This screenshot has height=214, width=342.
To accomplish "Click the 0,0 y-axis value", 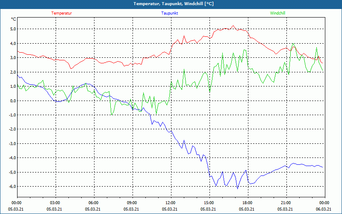I will (13, 101).
